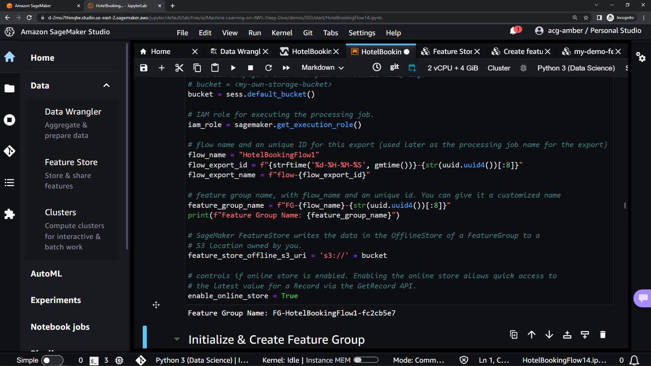
Task: Insert a new cell with the plus icon
Action: [x=161, y=68]
